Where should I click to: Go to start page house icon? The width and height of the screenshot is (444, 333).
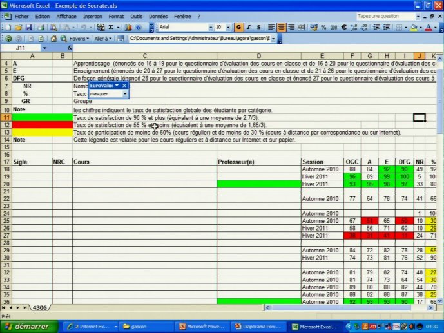pyautogui.click(x=53, y=39)
